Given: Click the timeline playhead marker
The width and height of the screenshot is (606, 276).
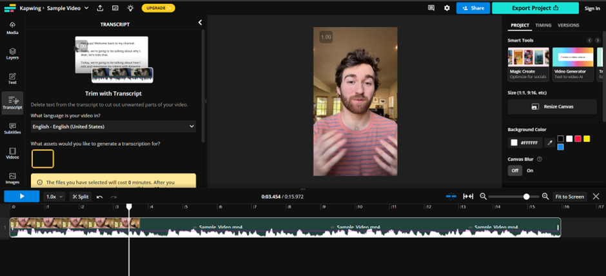Looking at the screenshot, I should (x=129, y=207).
